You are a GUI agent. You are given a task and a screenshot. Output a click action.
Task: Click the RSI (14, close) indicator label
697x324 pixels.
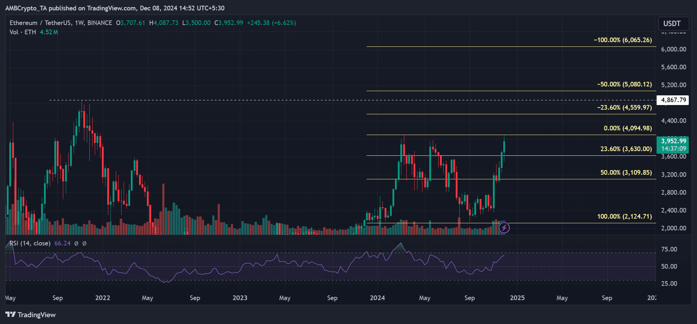tap(30, 243)
